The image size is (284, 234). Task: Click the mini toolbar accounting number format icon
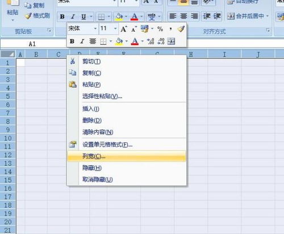coord(144,29)
